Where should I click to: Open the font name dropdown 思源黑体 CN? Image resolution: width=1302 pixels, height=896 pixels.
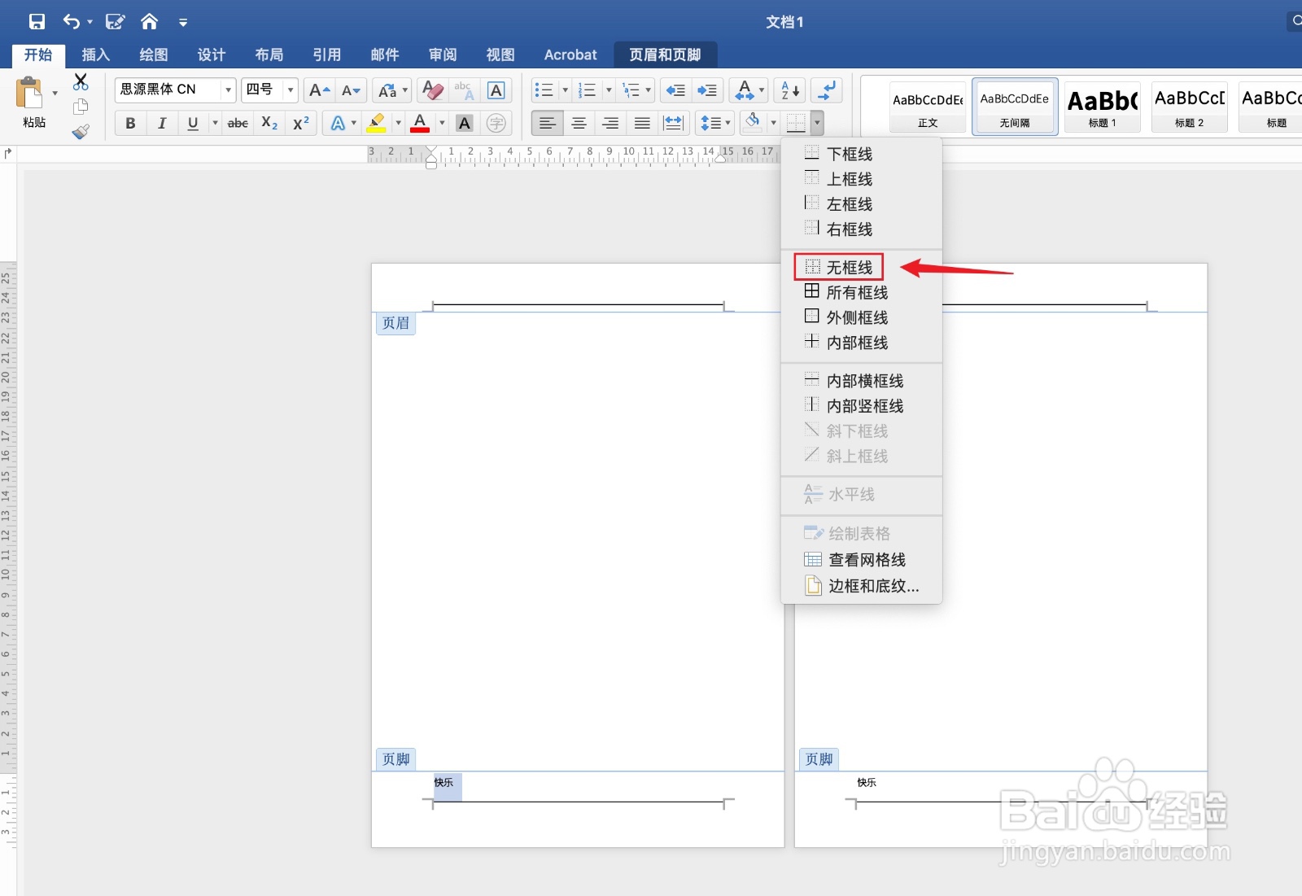[x=228, y=90]
